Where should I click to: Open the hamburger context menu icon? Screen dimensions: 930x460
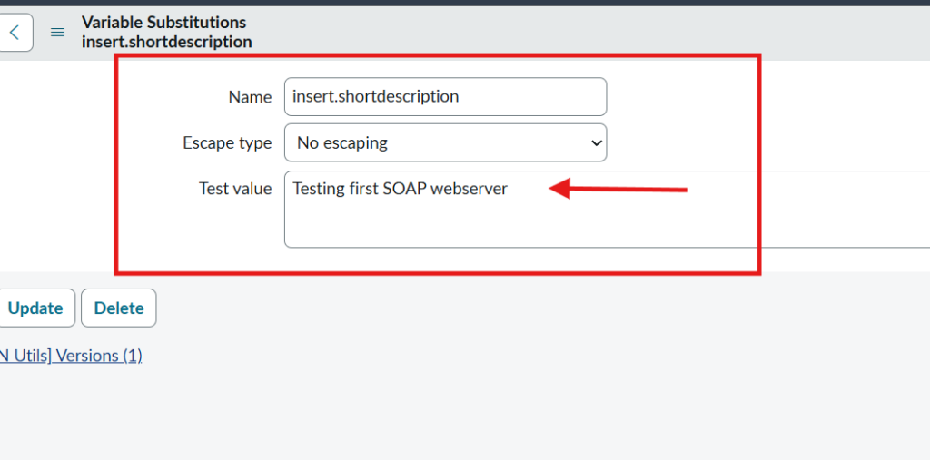coord(57,33)
